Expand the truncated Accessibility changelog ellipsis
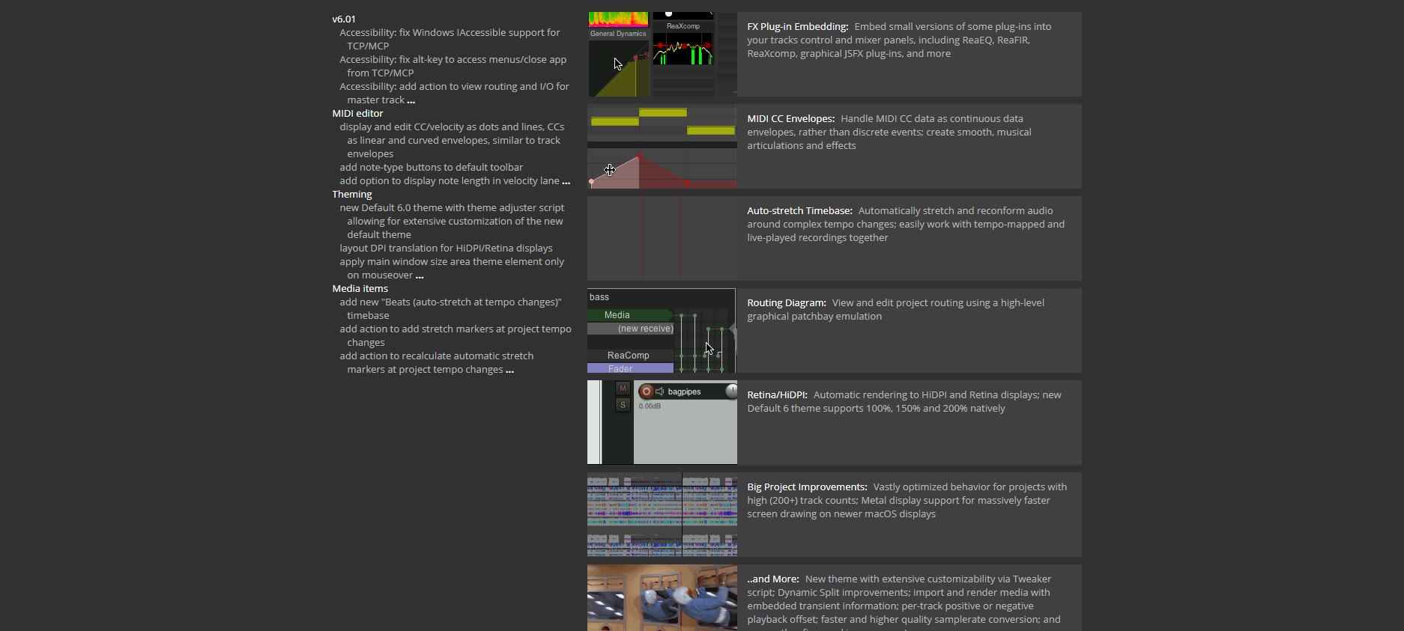 click(x=411, y=100)
